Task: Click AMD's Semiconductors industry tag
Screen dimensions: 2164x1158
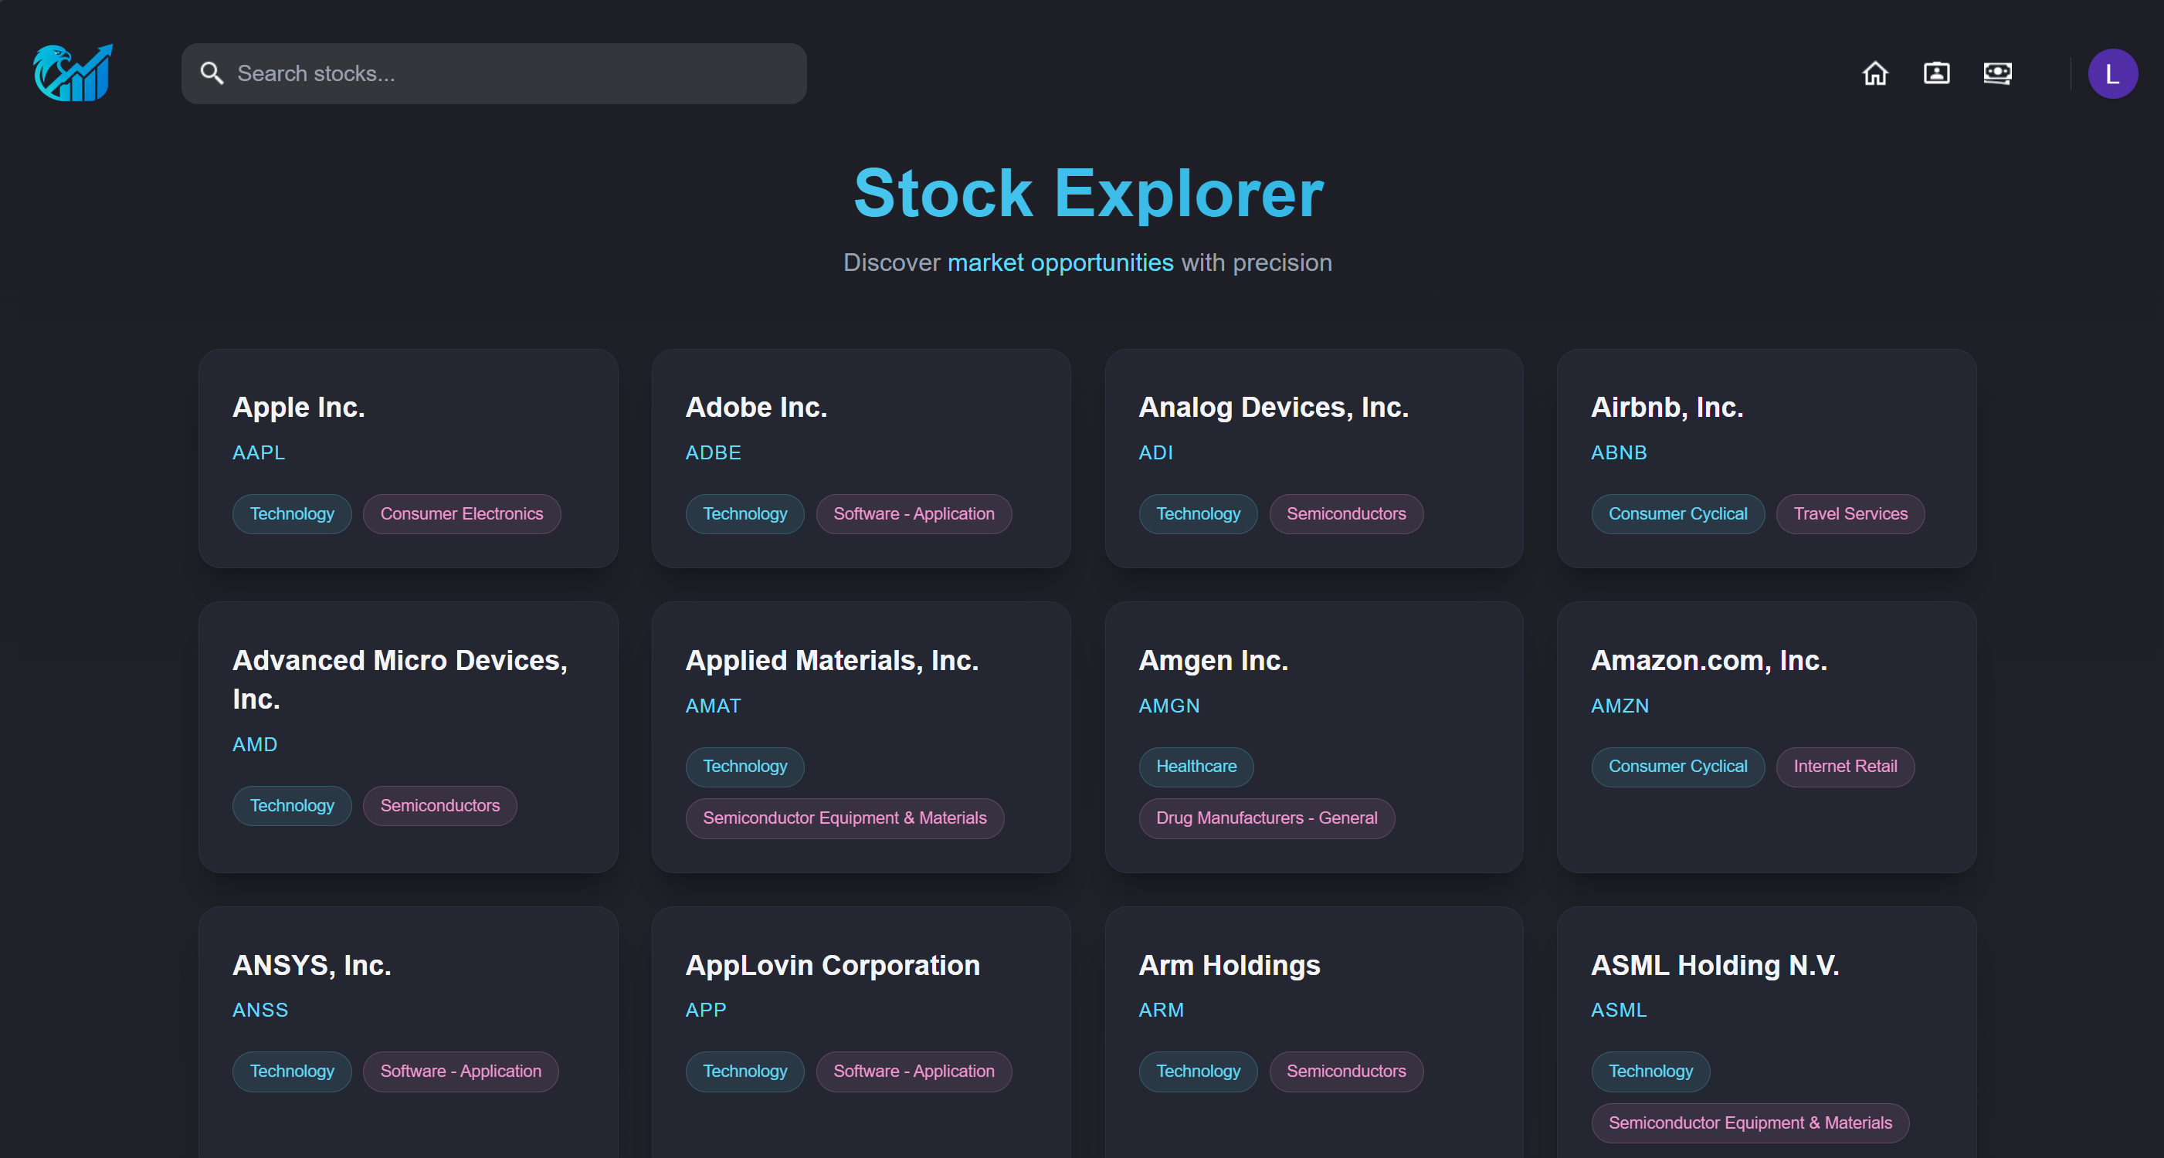Action: (439, 806)
